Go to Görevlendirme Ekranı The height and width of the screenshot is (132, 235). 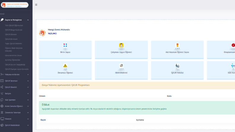(13, 55)
